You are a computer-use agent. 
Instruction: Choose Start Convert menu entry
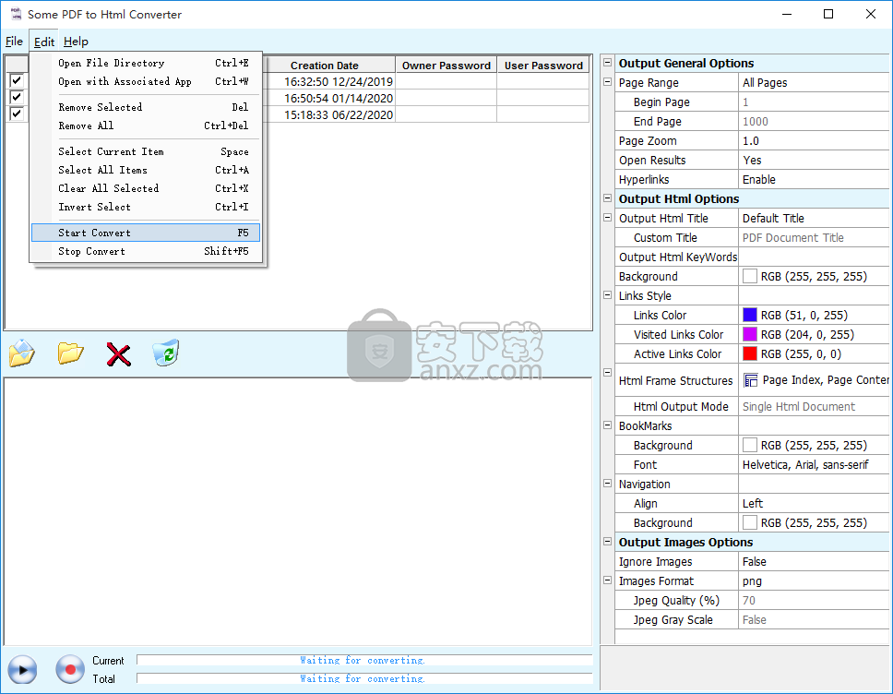tap(146, 233)
